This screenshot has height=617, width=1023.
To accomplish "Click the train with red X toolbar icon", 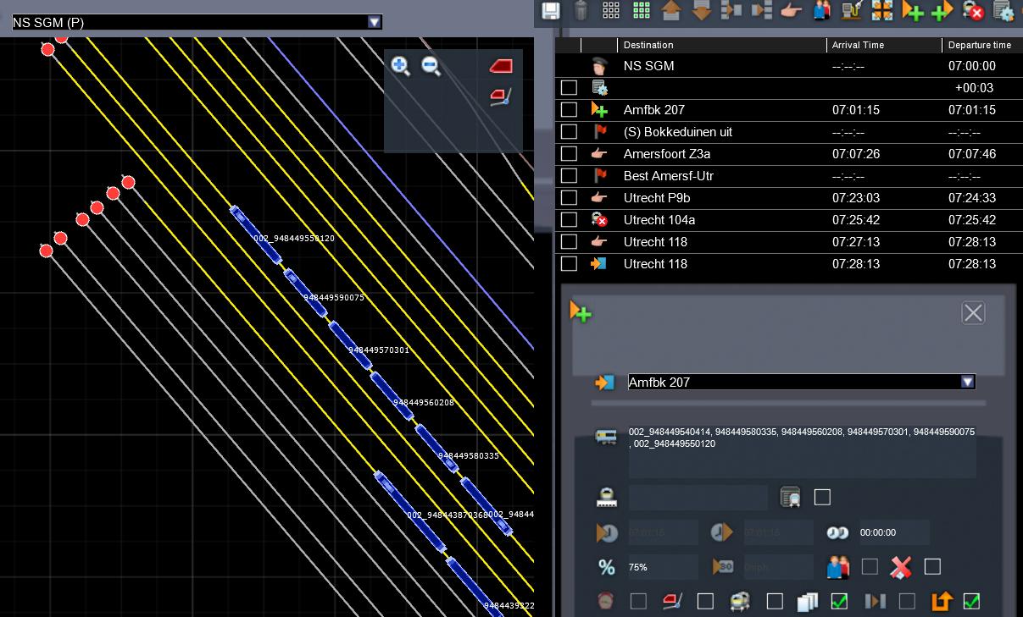I will click(972, 10).
